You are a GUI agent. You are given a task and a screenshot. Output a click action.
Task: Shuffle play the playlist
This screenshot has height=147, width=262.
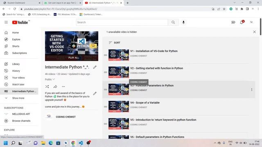pos(47,87)
